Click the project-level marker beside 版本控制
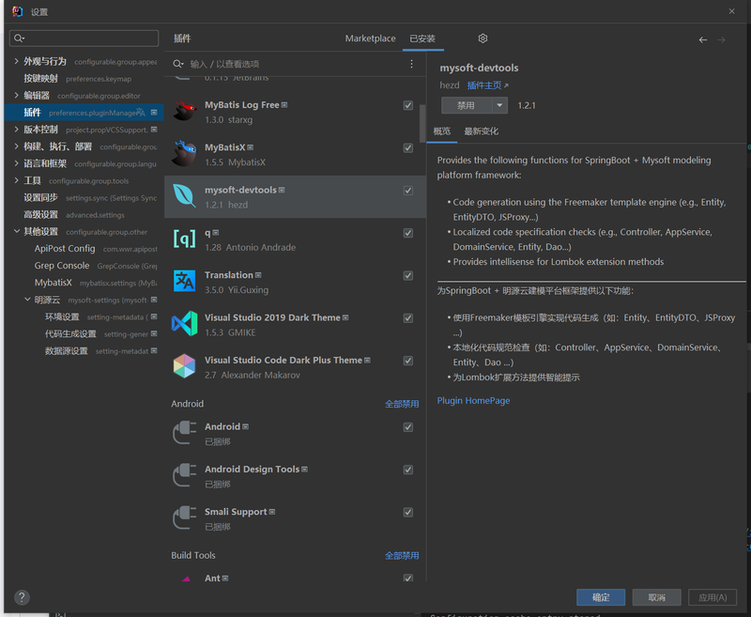This screenshot has width=751, height=617. click(x=154, y=130)
